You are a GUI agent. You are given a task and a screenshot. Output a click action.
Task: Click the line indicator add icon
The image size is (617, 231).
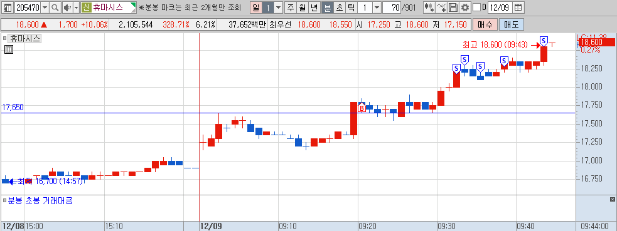(441, 8)
